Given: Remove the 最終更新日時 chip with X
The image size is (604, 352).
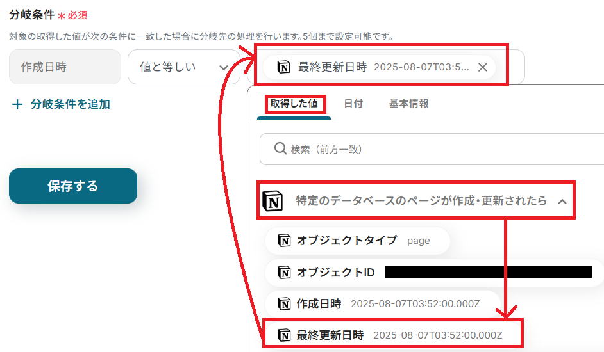Looking at the screenshot, I should [x=483, y=67].
